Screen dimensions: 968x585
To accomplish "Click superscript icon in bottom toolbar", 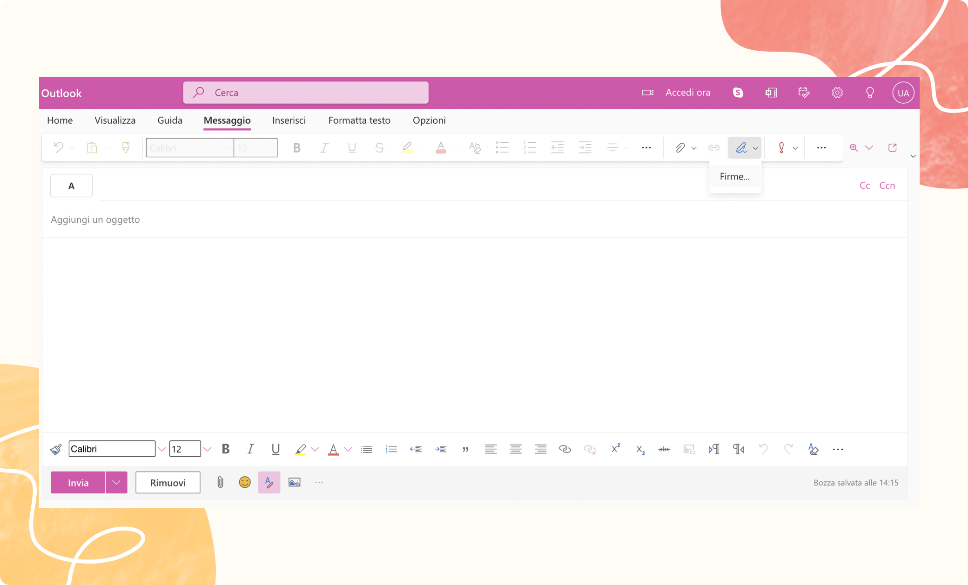I will [615, 449].
